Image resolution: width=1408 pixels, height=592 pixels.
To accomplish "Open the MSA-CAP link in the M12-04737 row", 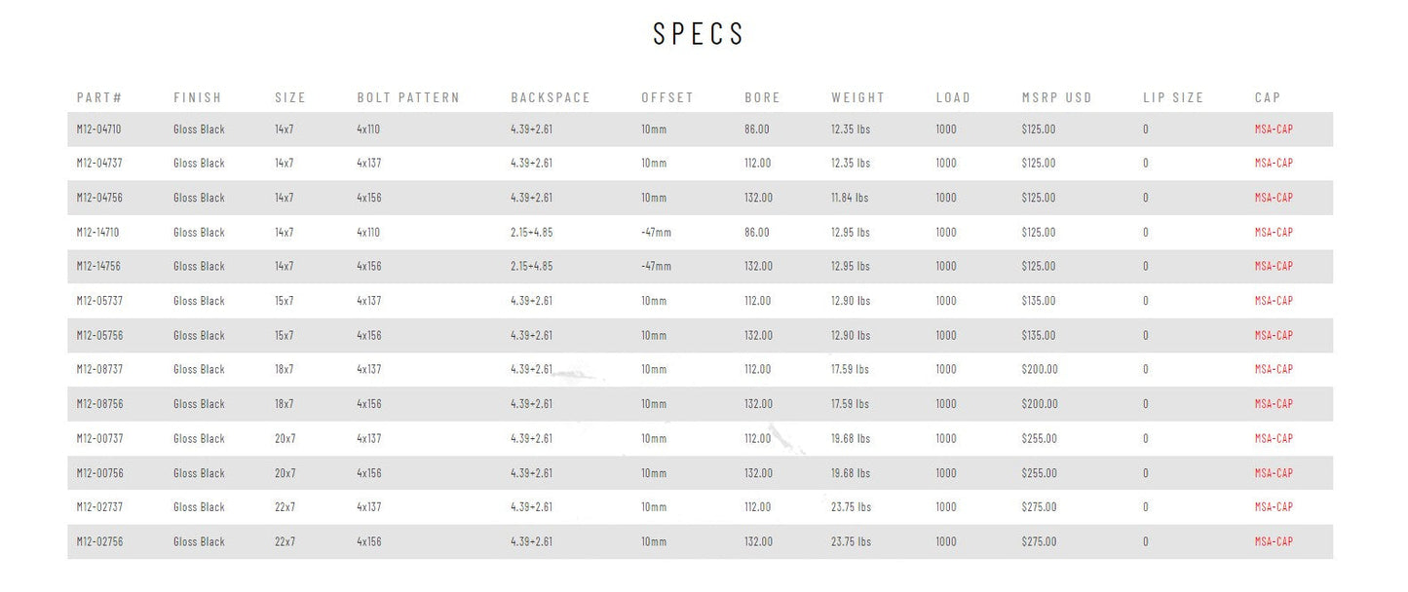I will 1273,164.
